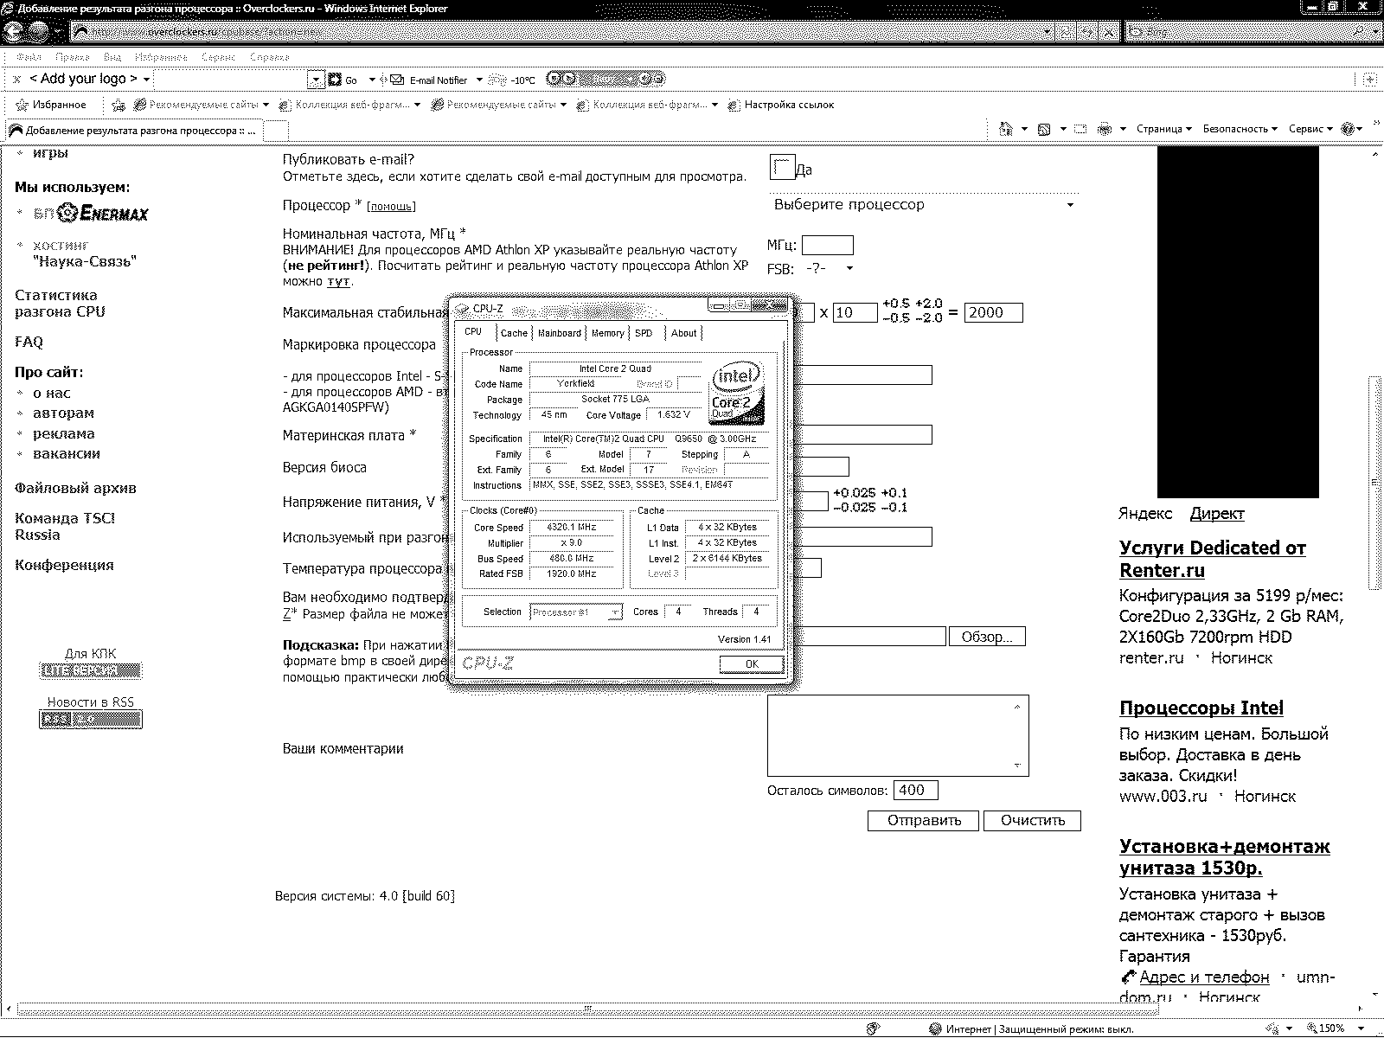1384x1038 pixels.
Task: Click the weather -10°C toolbar indicator
Action: pyautogui.click(x=512, y=80)
